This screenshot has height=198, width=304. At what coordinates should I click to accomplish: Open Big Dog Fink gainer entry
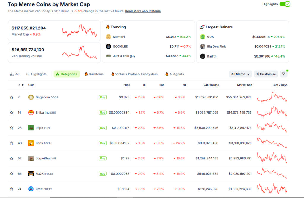216,47
